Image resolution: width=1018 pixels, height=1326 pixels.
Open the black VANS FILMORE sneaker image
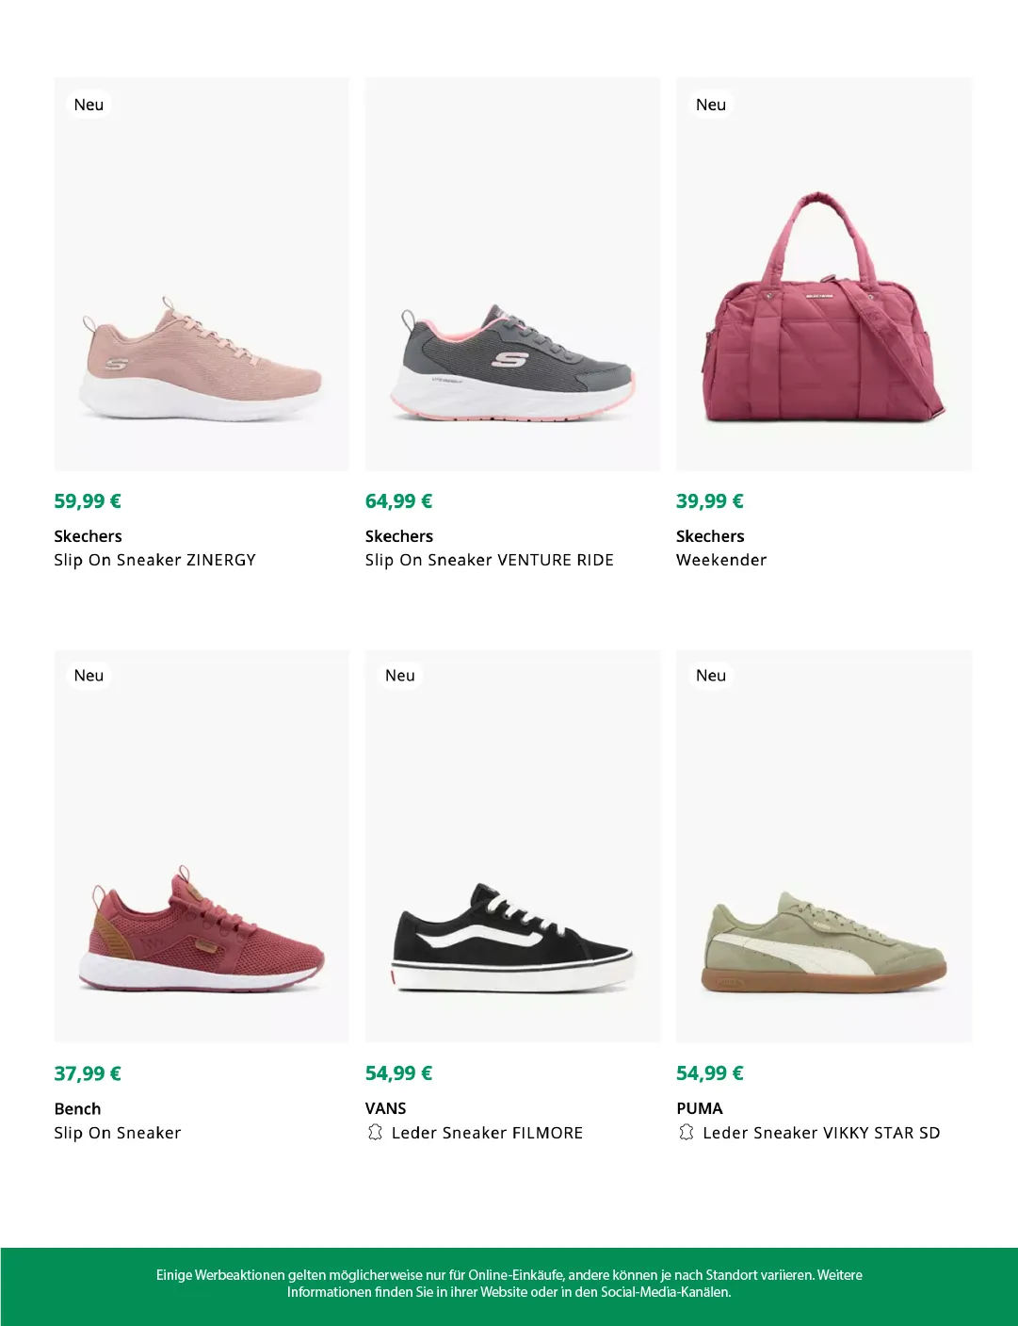pos(512,938)
